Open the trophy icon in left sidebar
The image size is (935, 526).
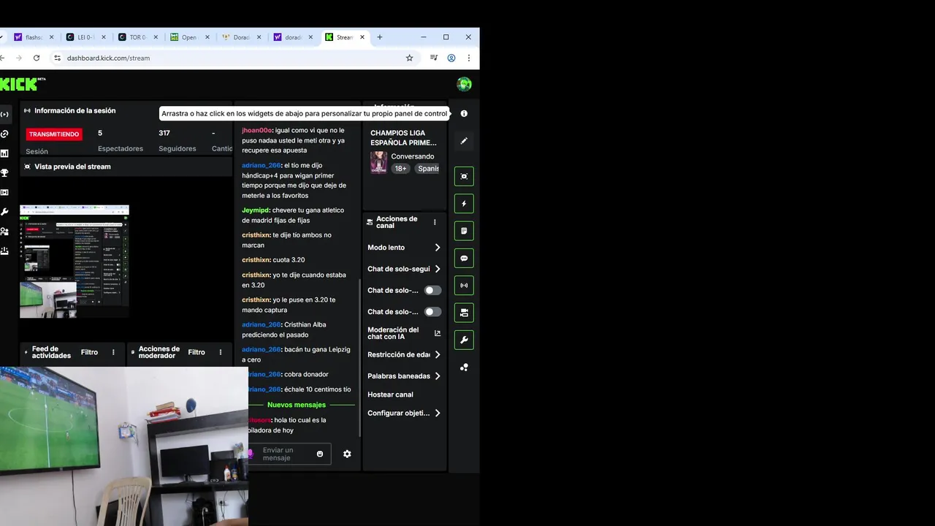(x=4, y=173)
